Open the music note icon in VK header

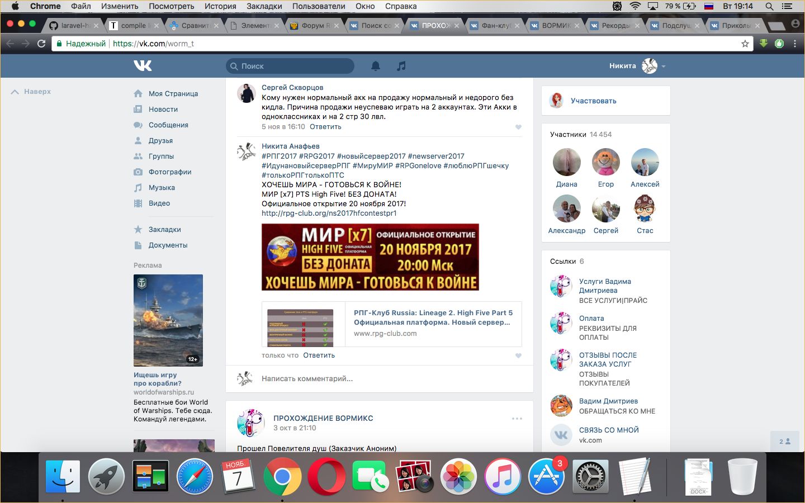[x=401, y=66]
